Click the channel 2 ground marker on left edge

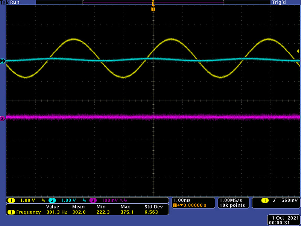coord(2,61)
